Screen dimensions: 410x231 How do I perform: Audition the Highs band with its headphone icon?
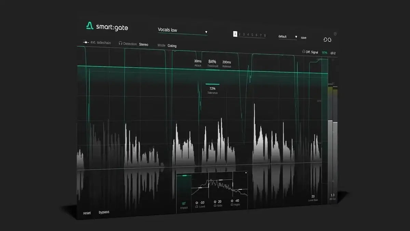[232, 204]
